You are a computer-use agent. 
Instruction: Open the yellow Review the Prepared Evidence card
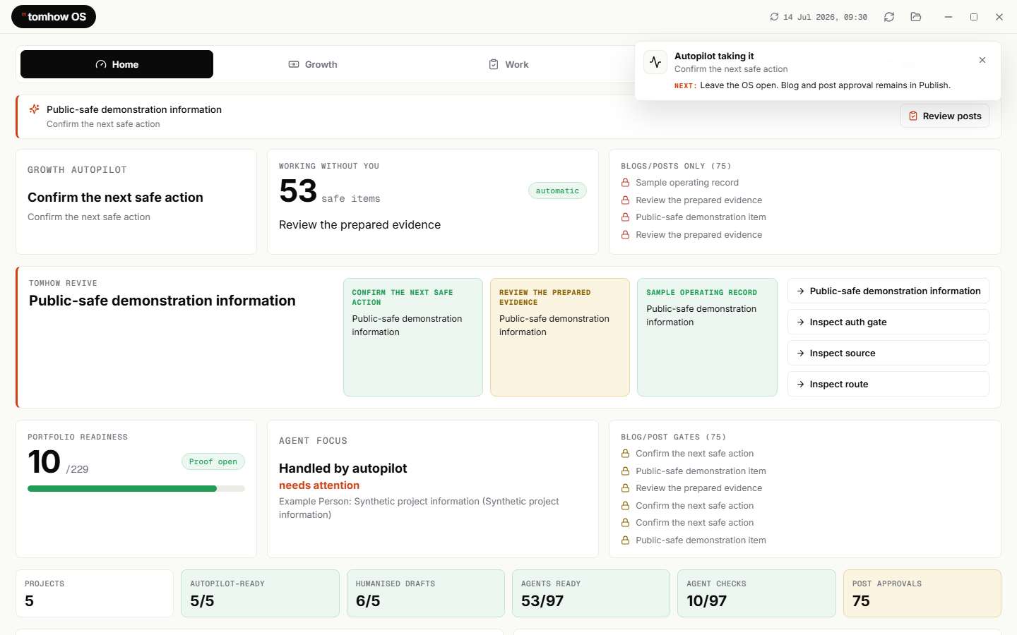(x=560, y=337)
